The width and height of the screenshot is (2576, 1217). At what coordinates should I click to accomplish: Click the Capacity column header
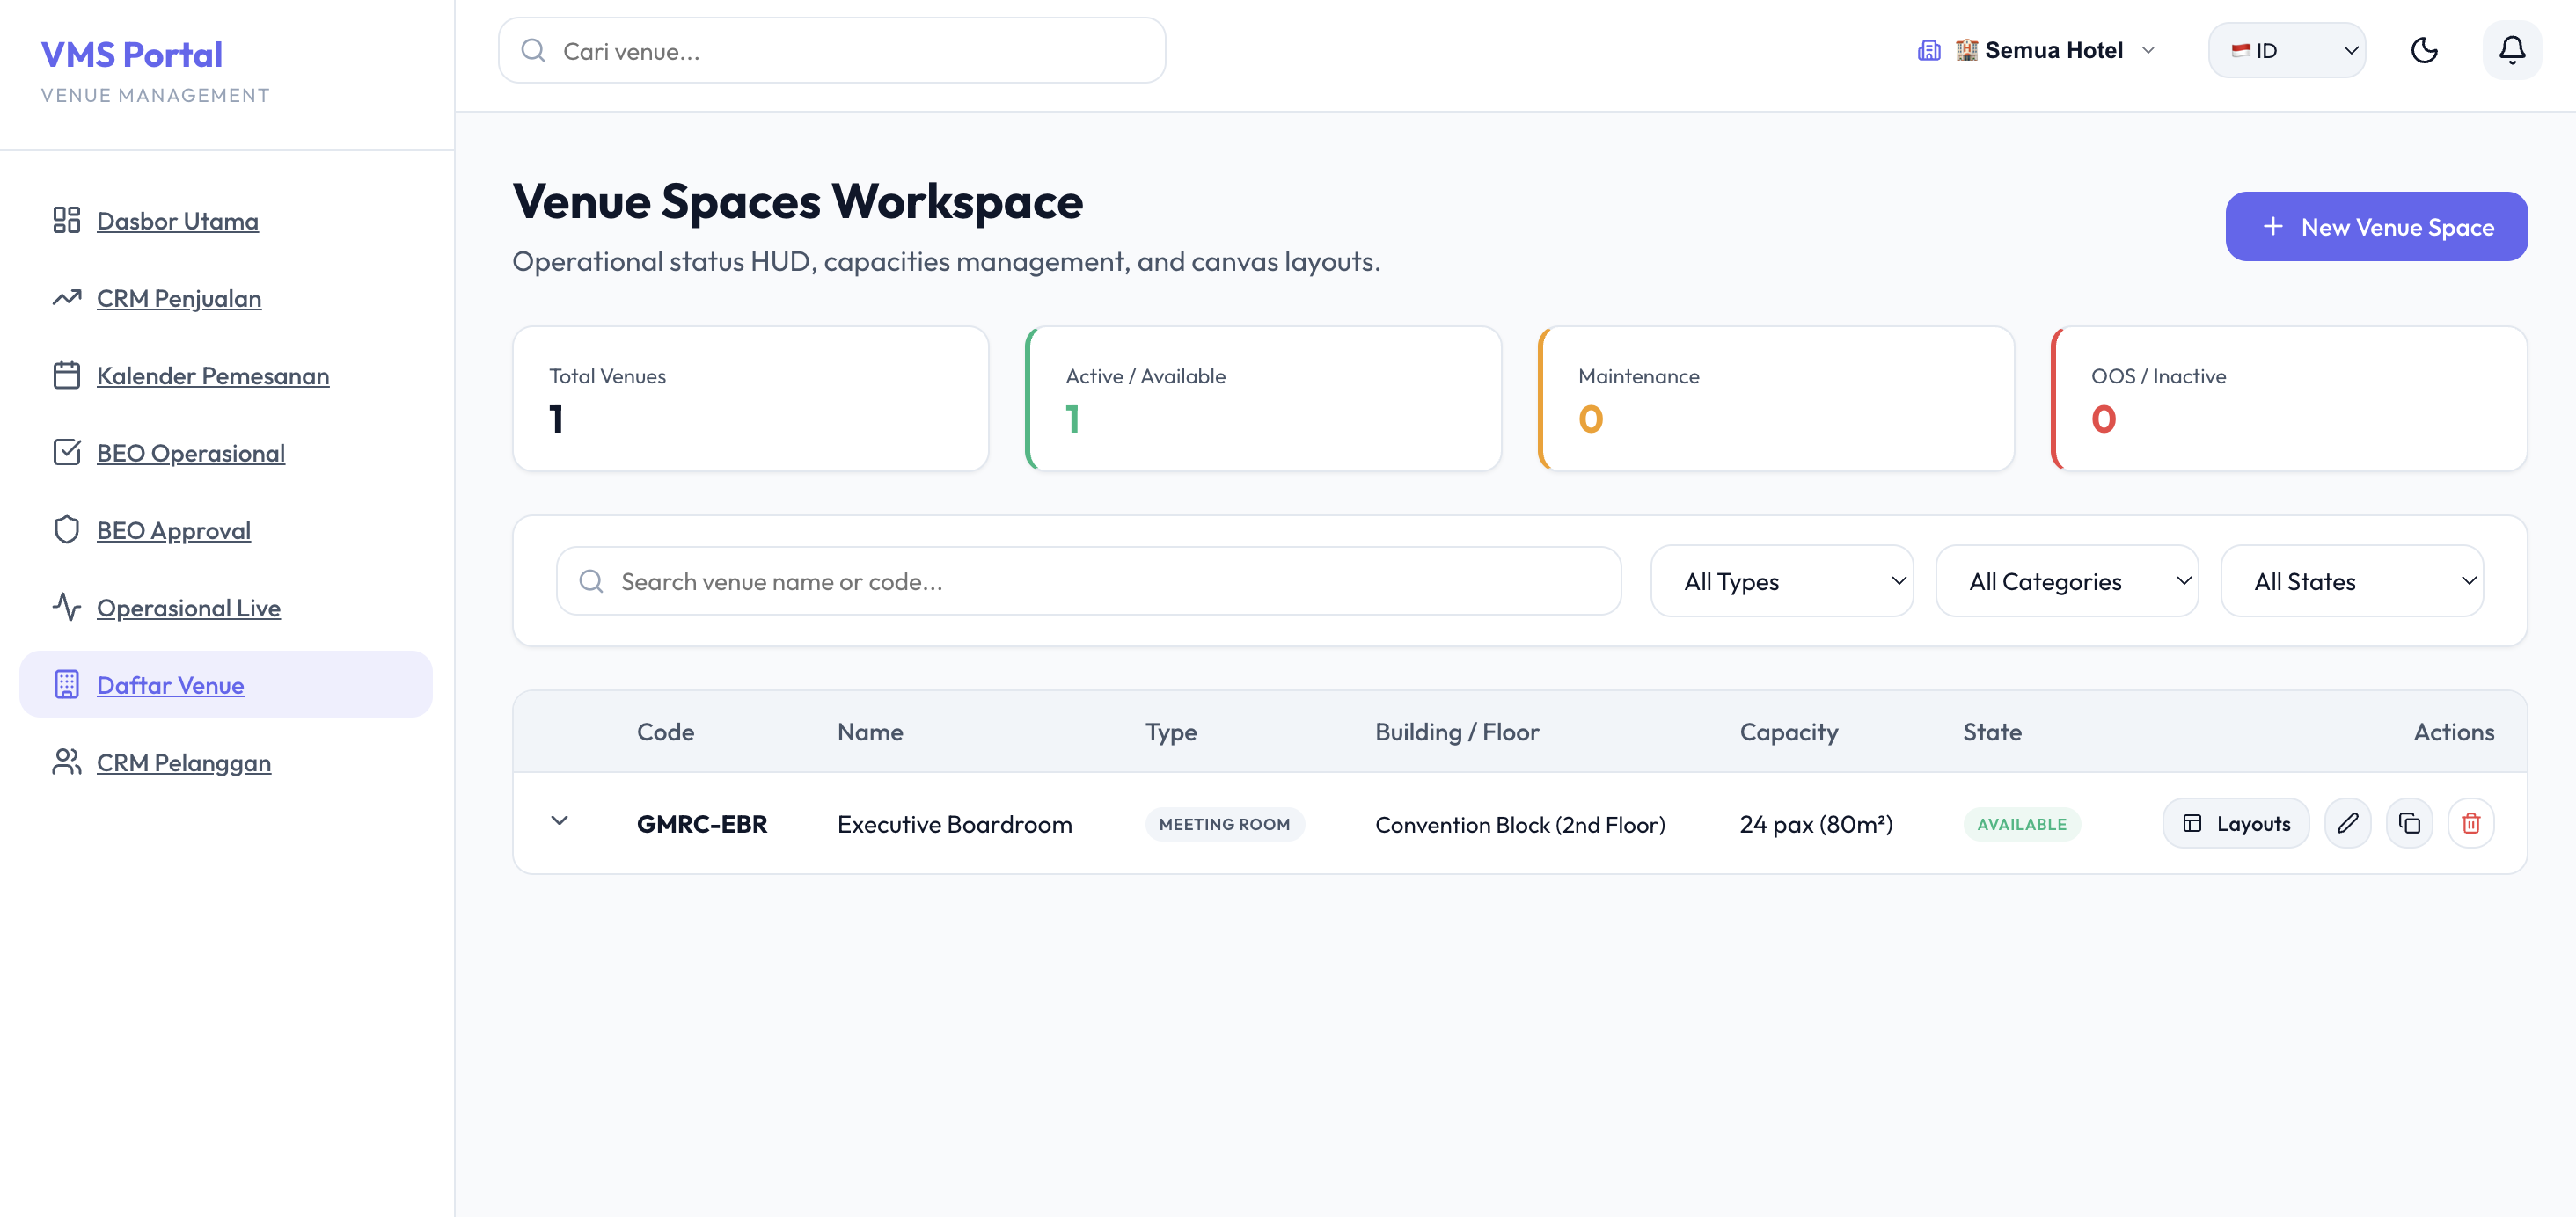coord(1789,732)
